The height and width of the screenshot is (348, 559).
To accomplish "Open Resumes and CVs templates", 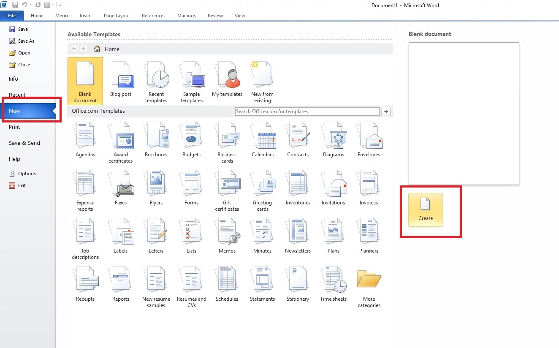I will tap(192, 287).
